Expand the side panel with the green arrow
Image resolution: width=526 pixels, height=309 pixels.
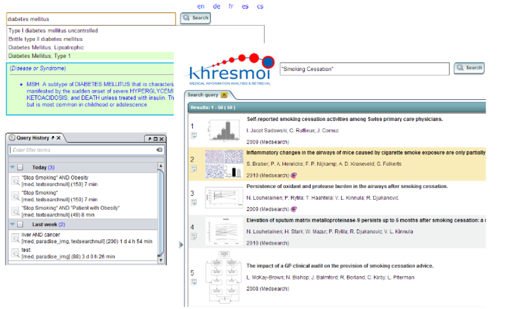pyautogui.click(x=181, y=245)
